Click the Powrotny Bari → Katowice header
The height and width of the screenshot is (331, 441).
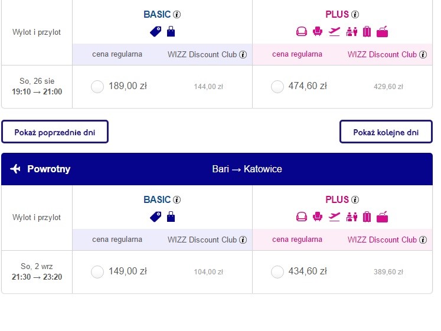[x=217, y=169]
